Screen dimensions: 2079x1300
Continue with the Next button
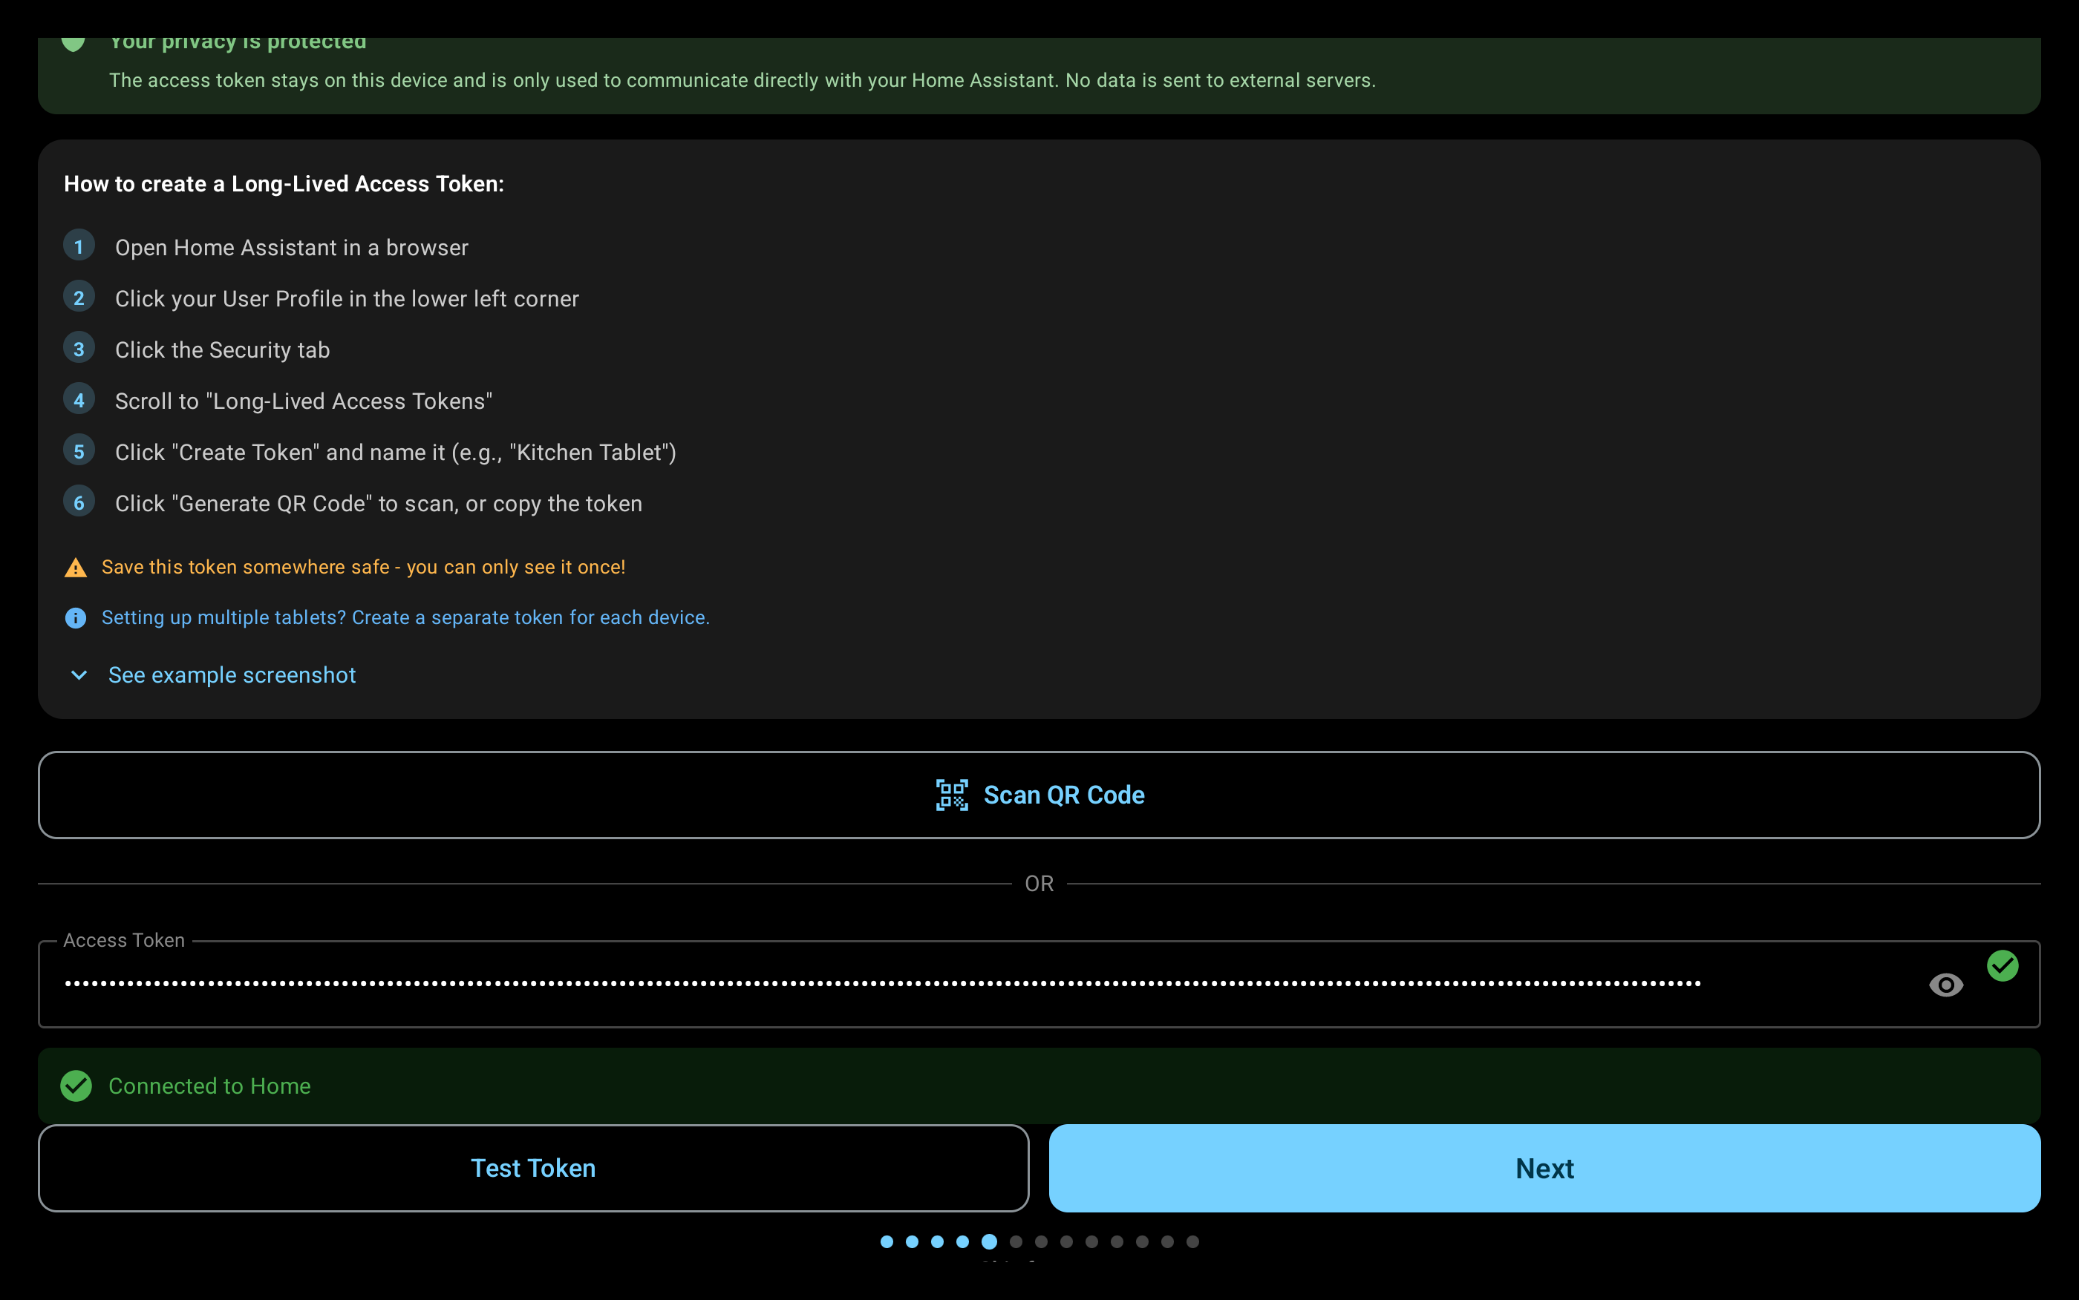[x=1544, y=1169]
